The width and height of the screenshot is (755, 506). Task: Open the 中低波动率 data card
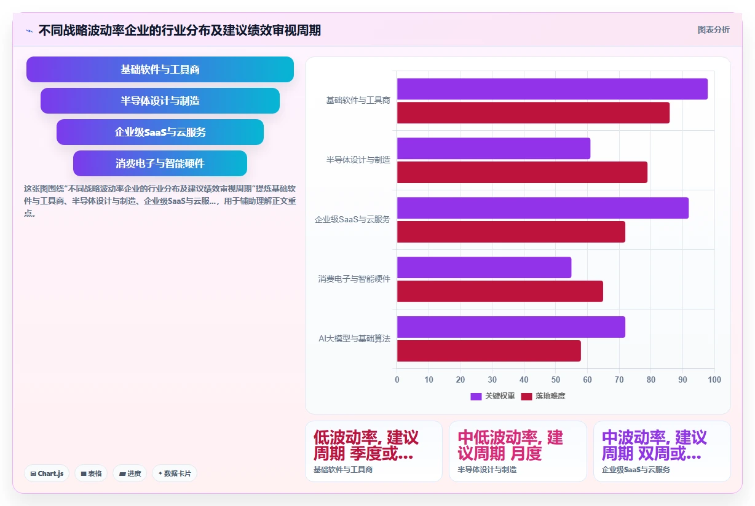tap(518, 451)
